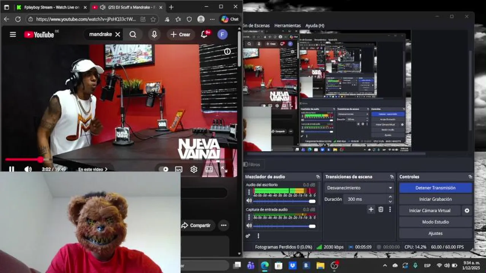Screen dimensions: 486x273
Task: Close the Fplayboy Stream tab
Action: 85,7
